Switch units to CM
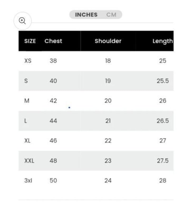This screenshot has width=189, height=209. (x=111, y=15)
